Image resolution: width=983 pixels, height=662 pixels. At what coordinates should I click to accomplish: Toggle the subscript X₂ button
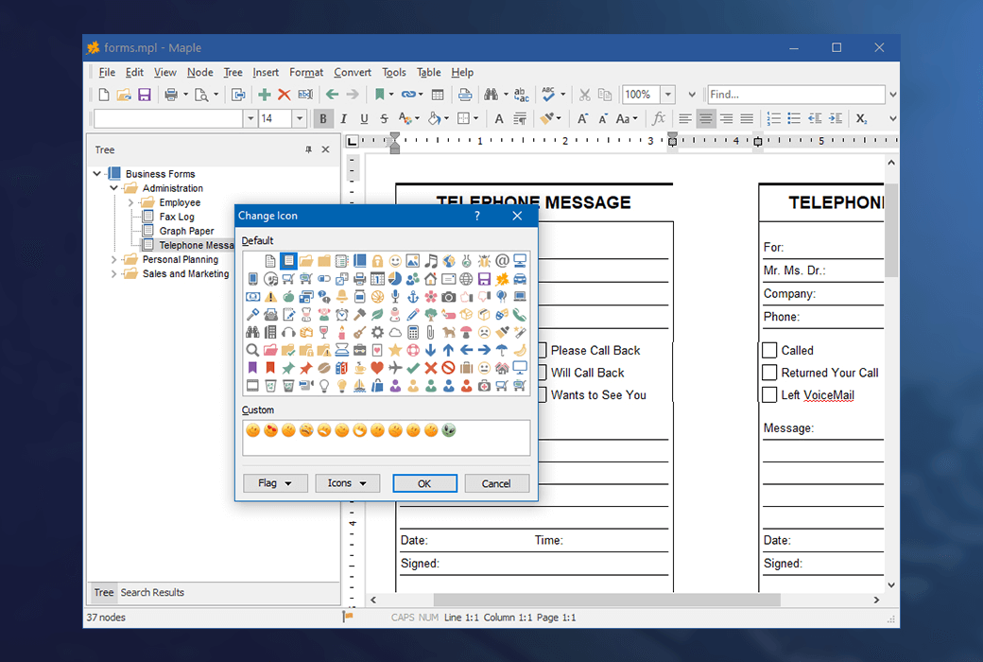(x=861, y=118)
